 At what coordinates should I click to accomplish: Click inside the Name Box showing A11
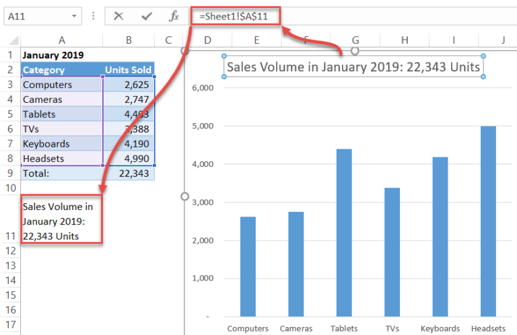38,16
